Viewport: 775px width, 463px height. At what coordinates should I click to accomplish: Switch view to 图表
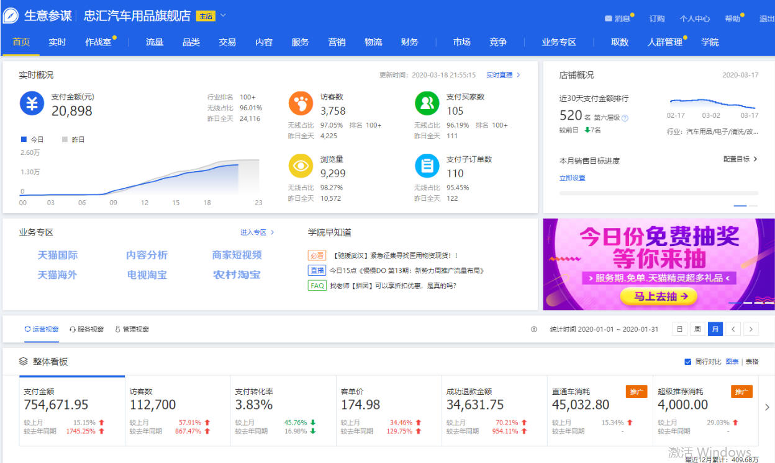[732, 361]
